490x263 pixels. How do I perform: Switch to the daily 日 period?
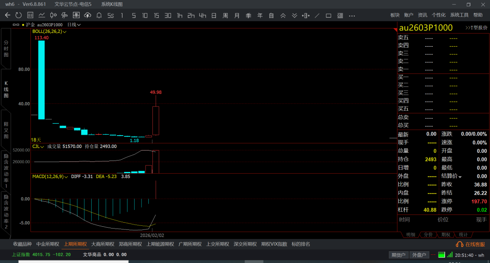214,15
